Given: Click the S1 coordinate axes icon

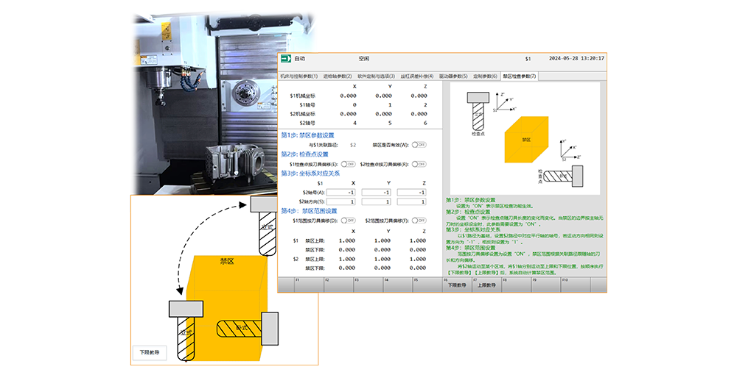Looking at the screenshot, I should coord(502,102).
